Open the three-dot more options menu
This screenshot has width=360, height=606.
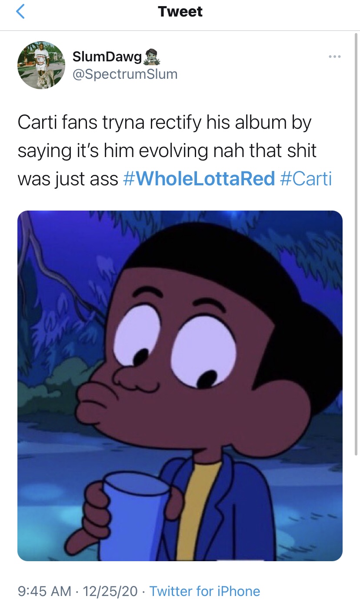tap(335, 57)
